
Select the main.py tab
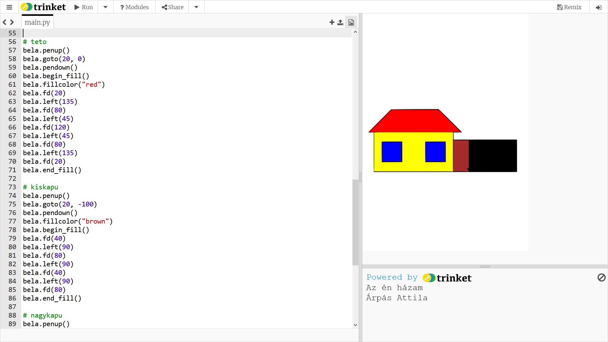tap(37, 22)
